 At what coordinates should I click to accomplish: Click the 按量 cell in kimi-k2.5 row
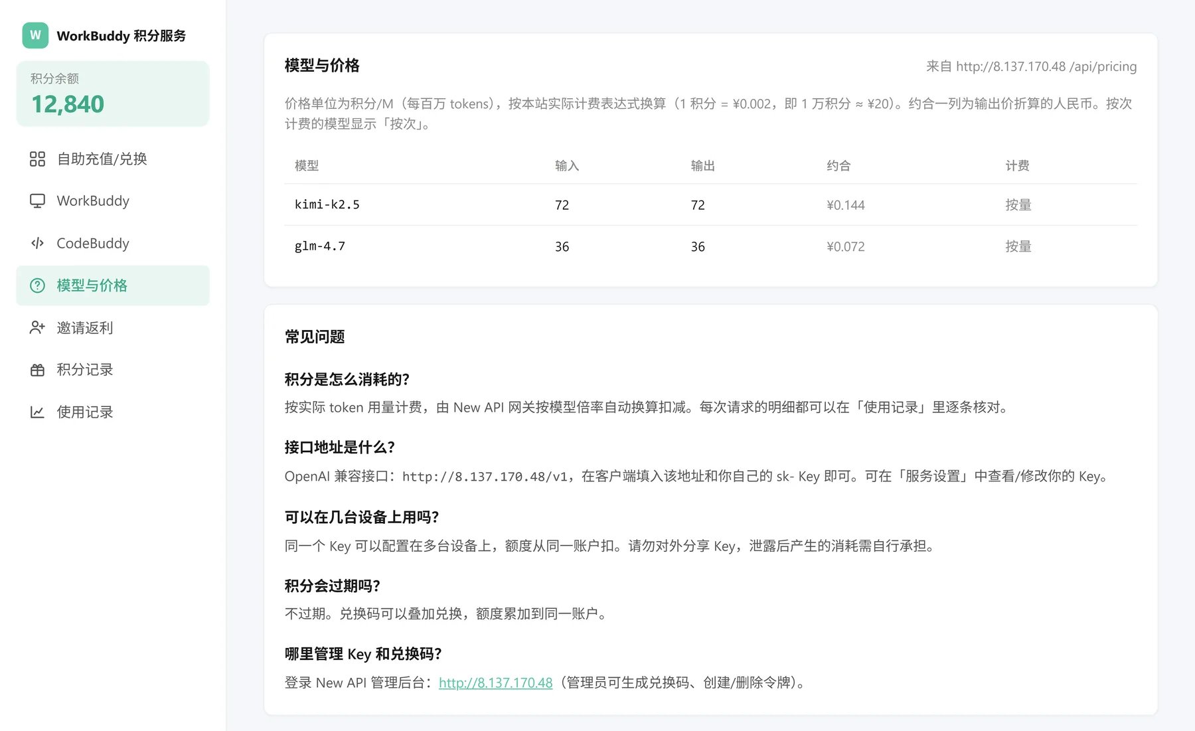pos(1018,205)
